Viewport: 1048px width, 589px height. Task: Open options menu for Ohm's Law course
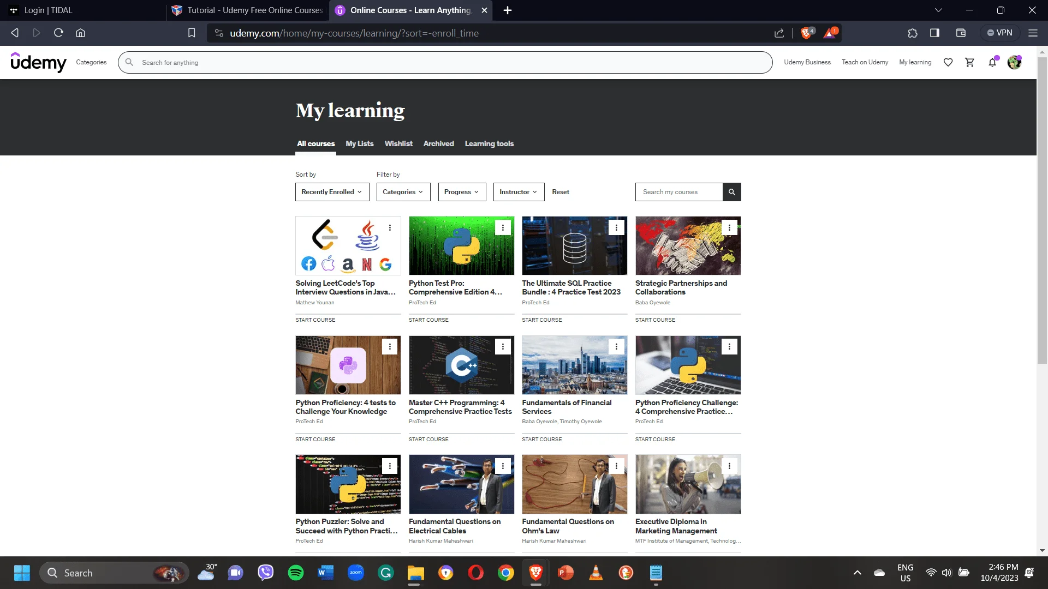pyautogui.click(x=616, y=466)
